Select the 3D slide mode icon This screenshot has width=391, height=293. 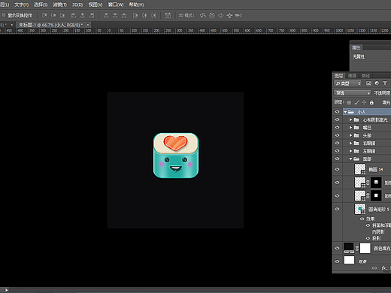[229, 16]
